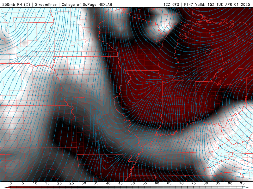This screenshot has height=189, width=253.
Task: Click the '30' value on color scale
Action: pyautogui.click(x=84, y=183)
